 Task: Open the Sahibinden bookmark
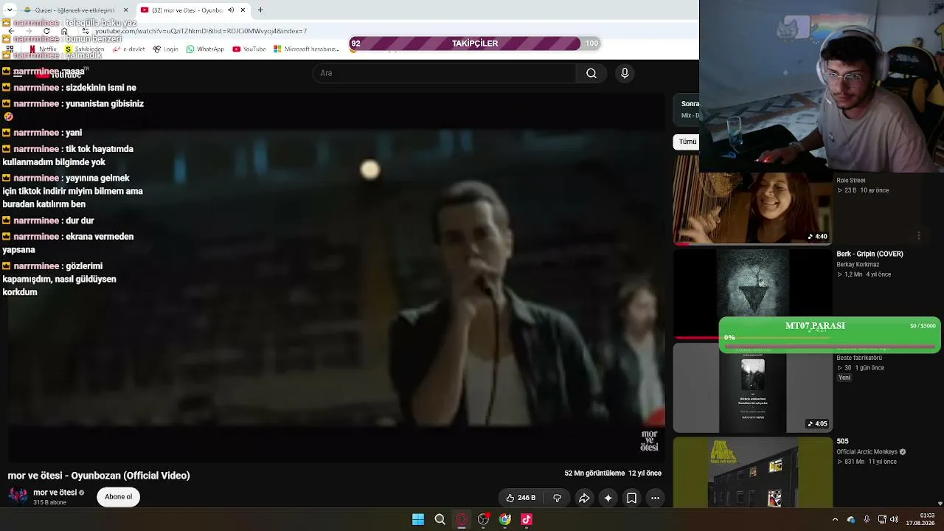point(85,49)
